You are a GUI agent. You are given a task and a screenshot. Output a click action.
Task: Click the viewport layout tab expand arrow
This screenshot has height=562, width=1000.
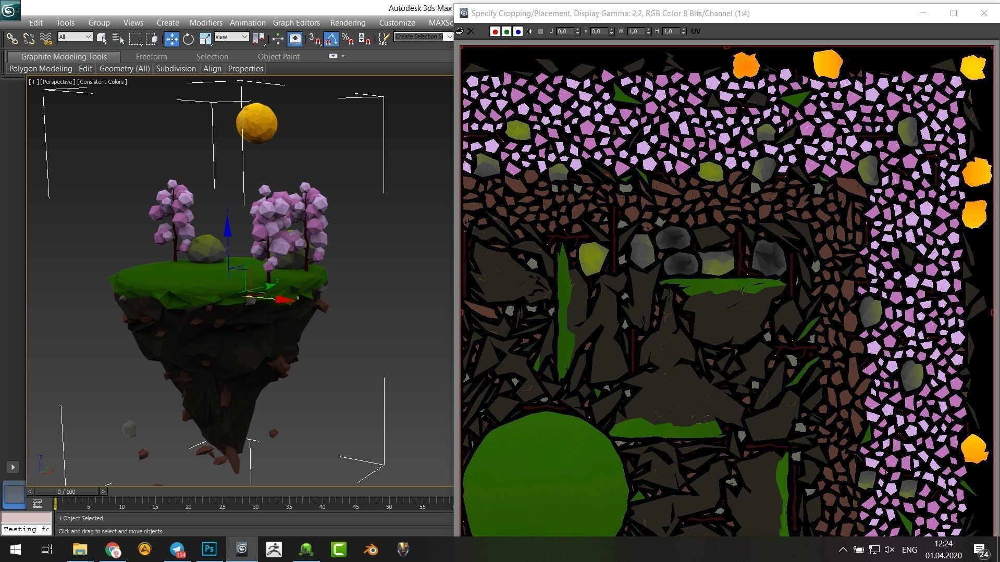click(13, 467)
